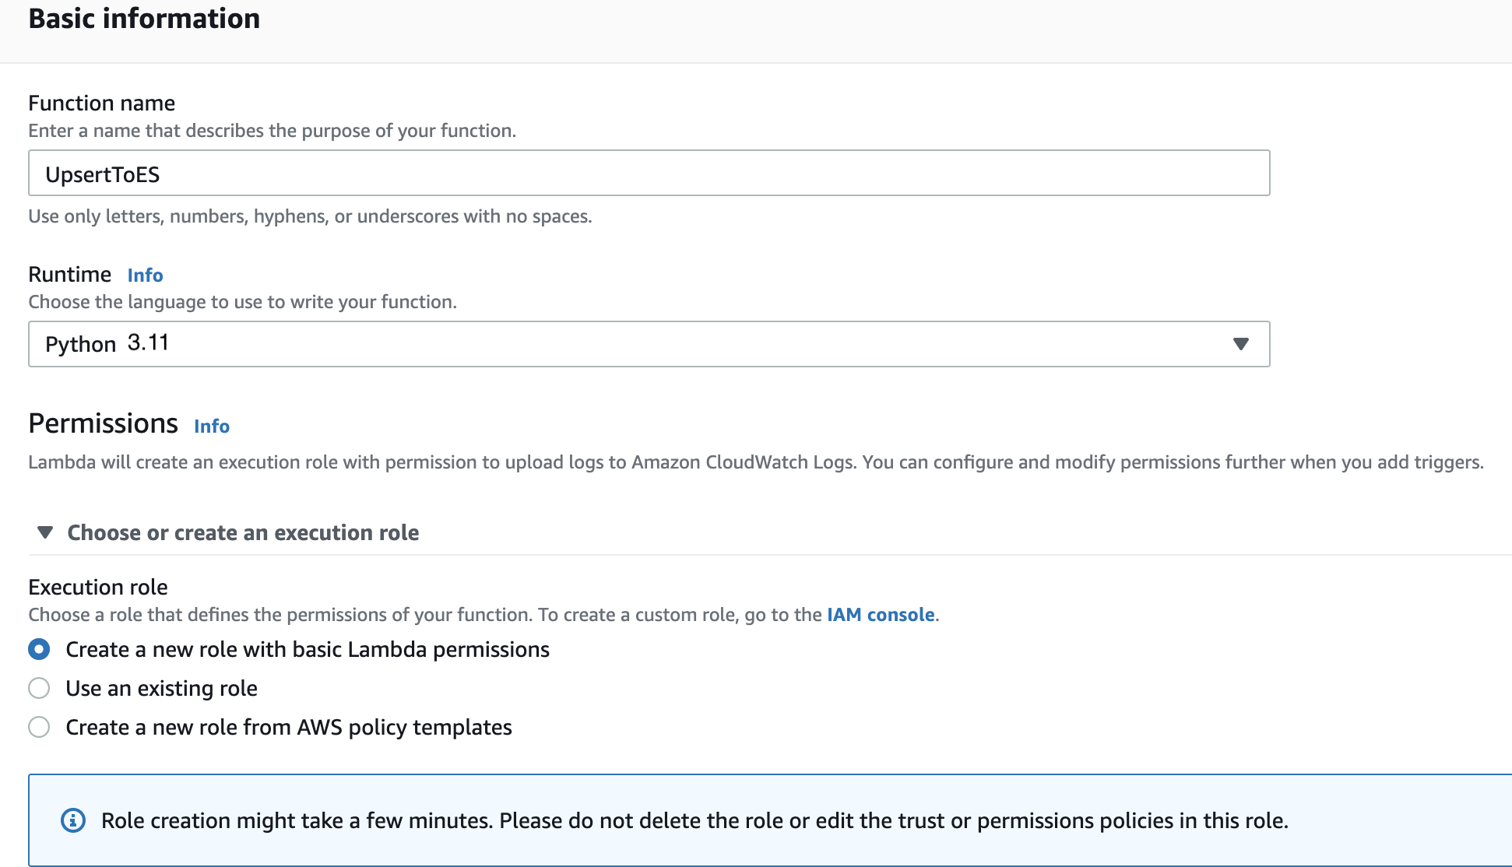Click the Function name input field
This screenshot has height=867, width=1512.
[648, 173]
